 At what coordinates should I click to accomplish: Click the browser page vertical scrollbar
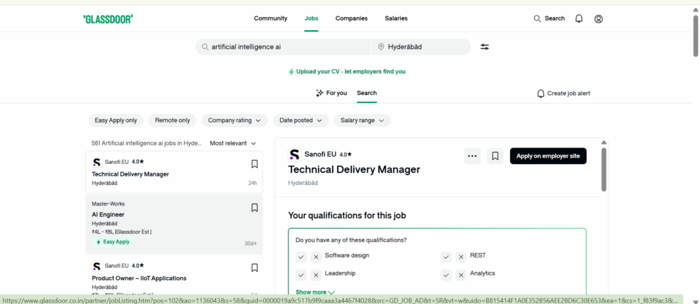tap(696, 36)
